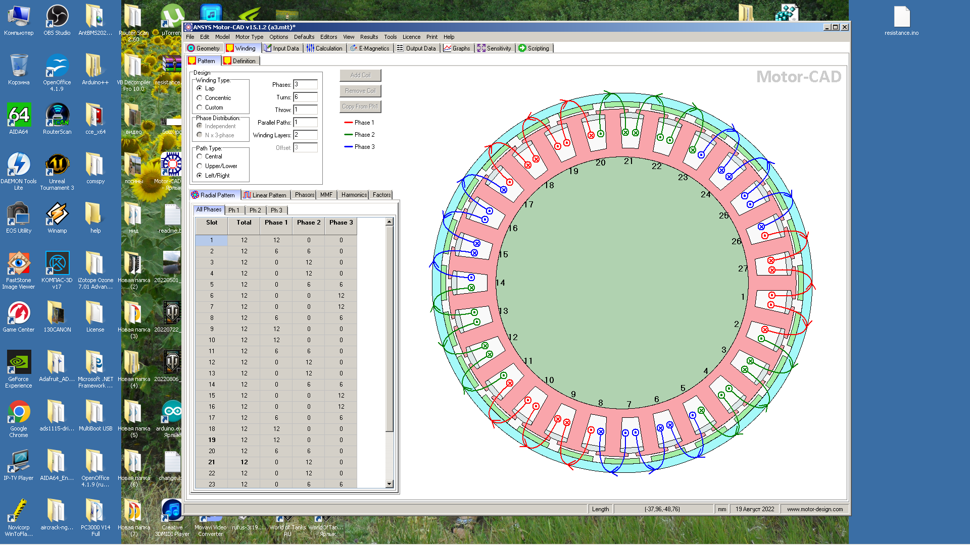
Task: Open the Sensitivity tab icon
Action: [x=481, y=48]
